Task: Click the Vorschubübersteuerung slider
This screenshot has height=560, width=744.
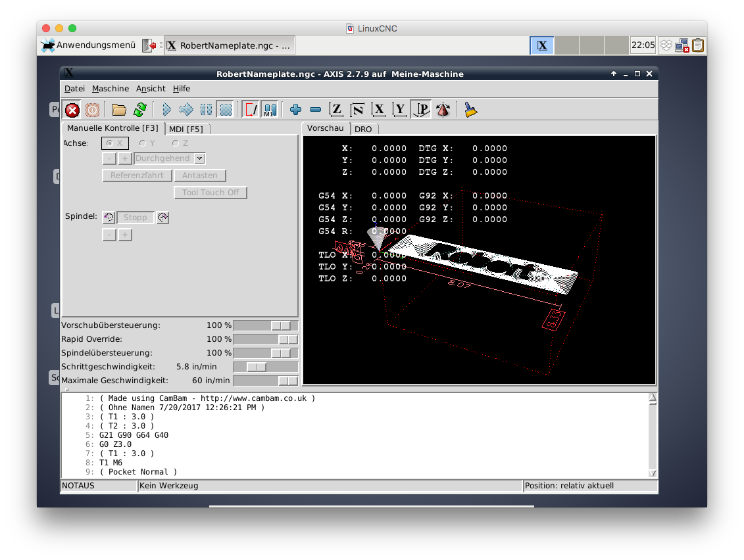Action: pyautogui.click(x=265, y=325)
